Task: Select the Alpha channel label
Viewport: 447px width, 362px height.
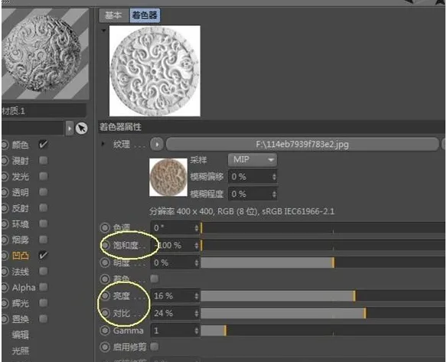Action: (24, 288)
